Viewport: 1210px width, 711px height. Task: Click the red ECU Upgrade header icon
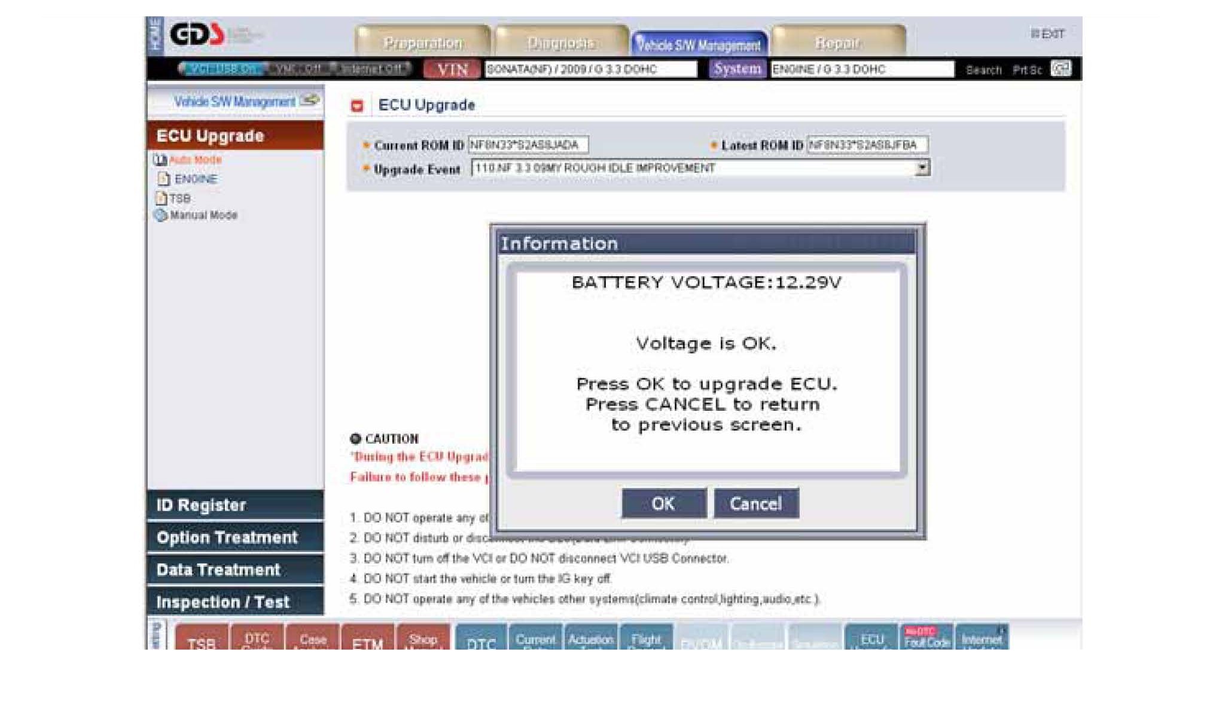click(x=357, y=106)
